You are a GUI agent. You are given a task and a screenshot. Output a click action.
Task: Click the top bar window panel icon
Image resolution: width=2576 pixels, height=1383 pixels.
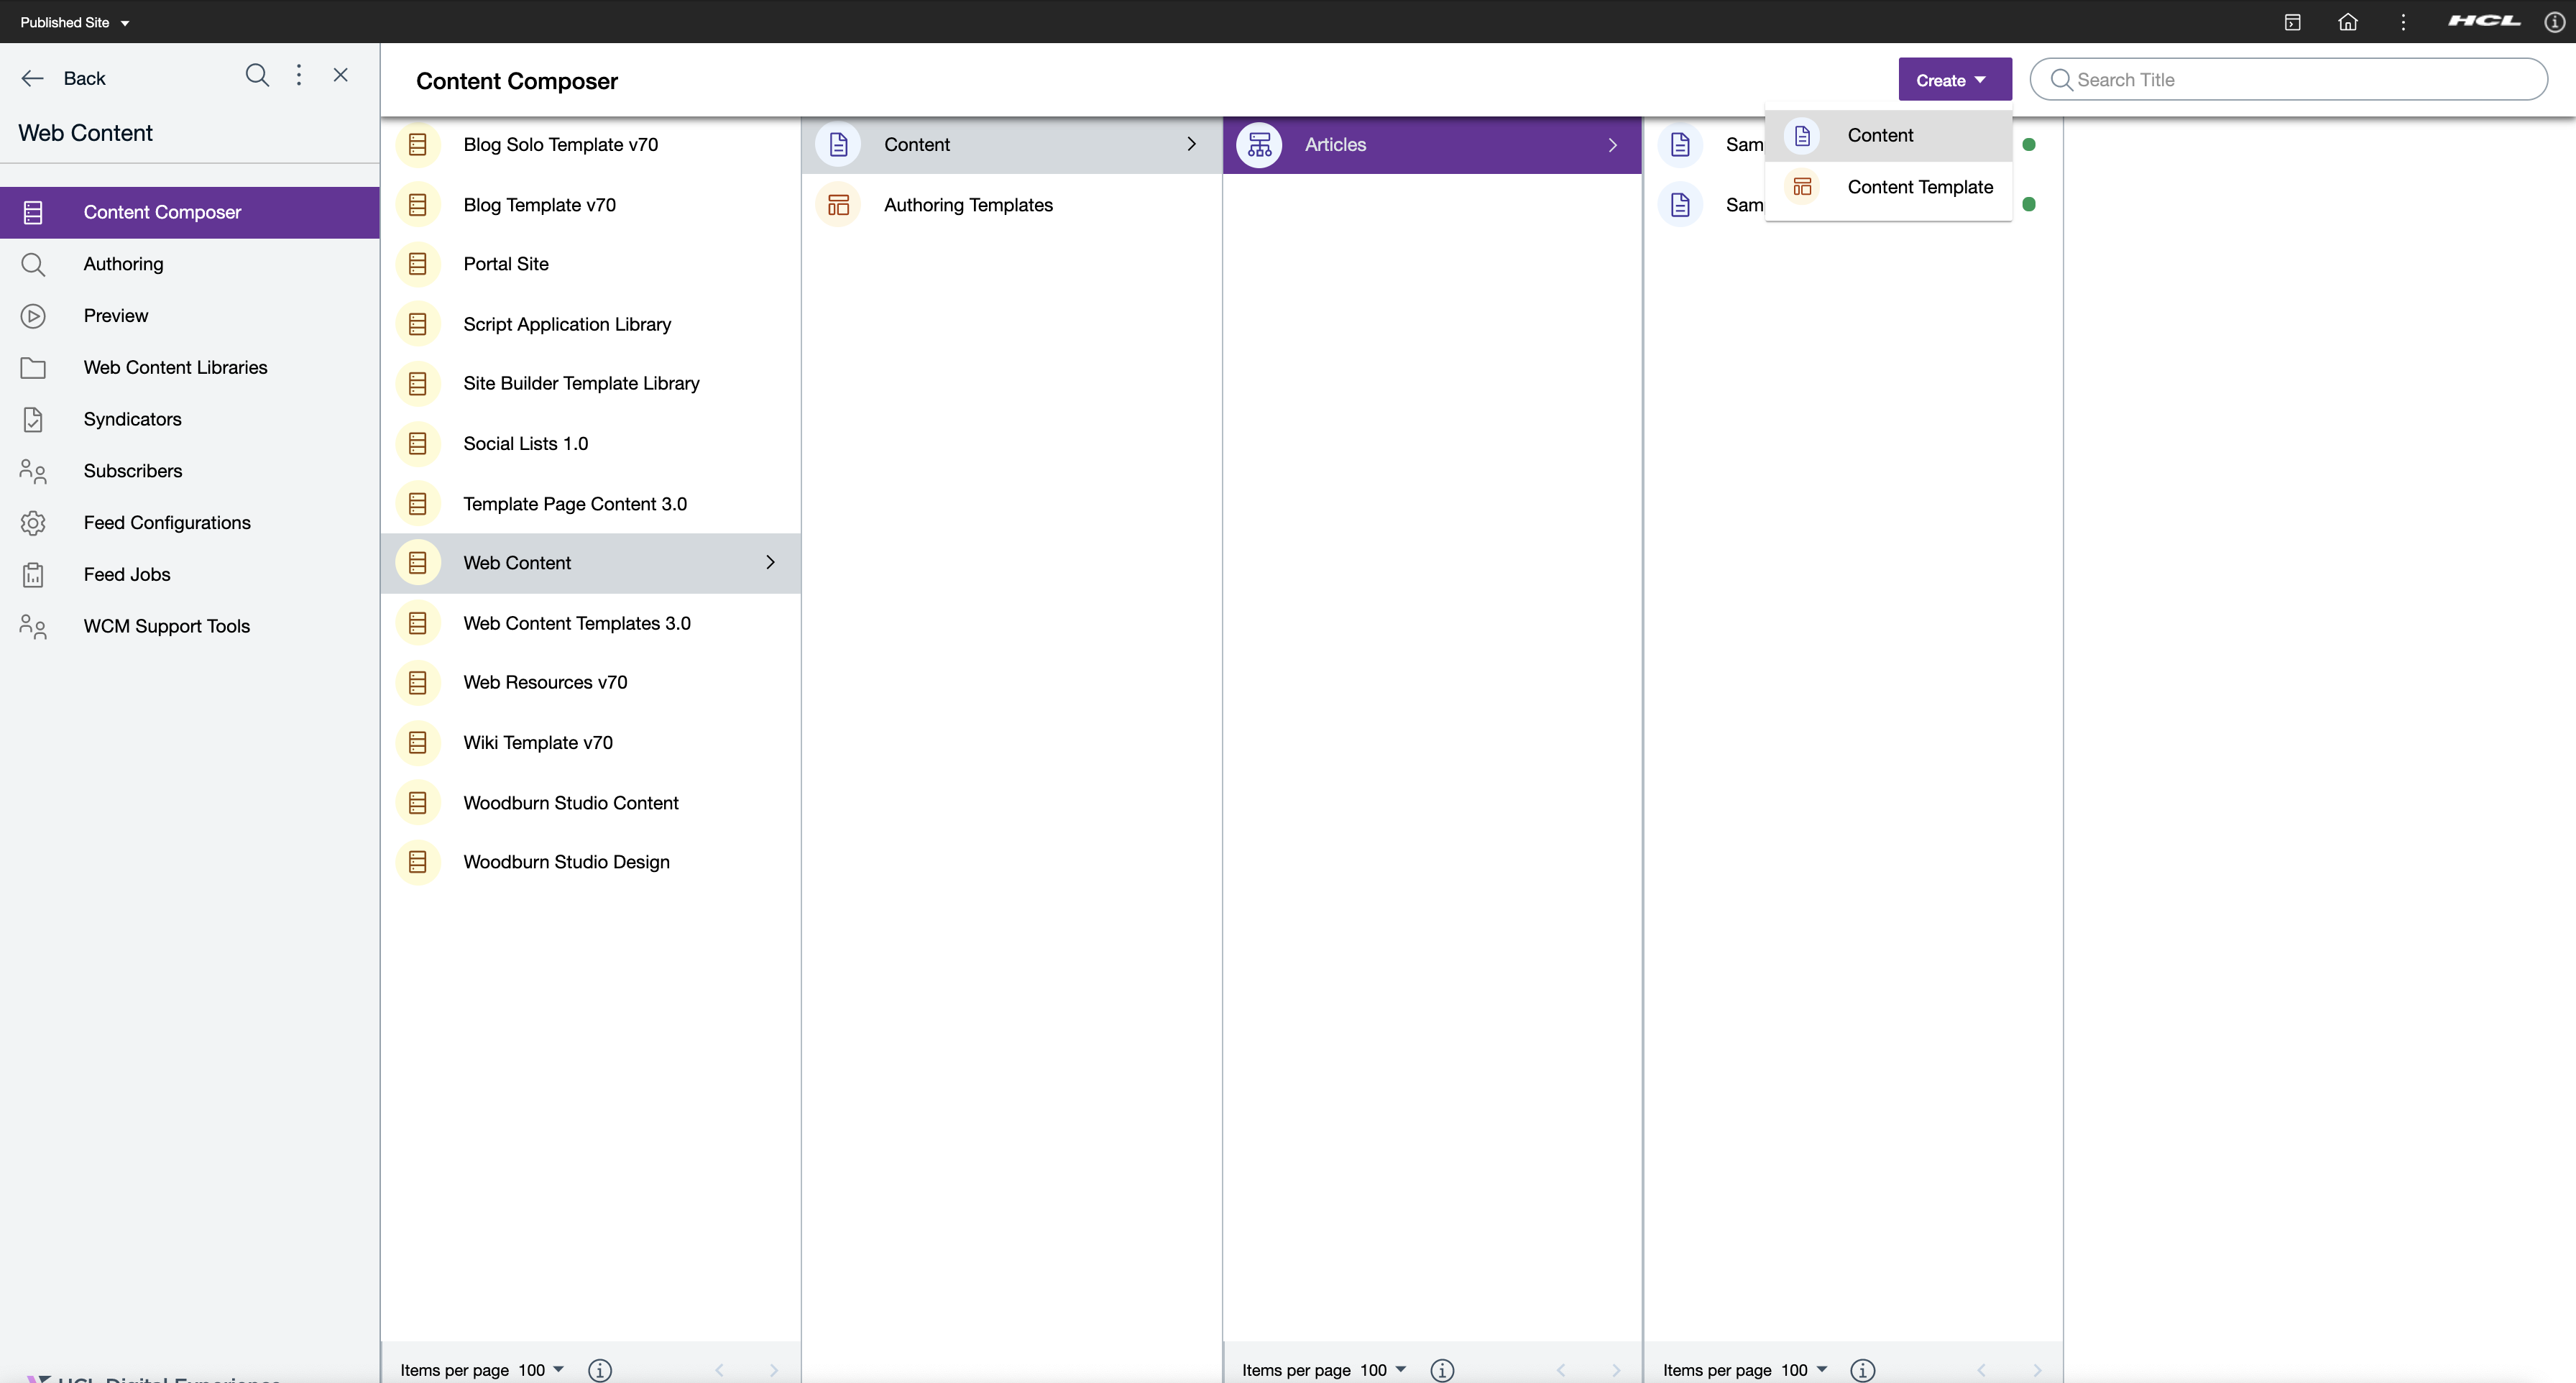point(2293,22)
